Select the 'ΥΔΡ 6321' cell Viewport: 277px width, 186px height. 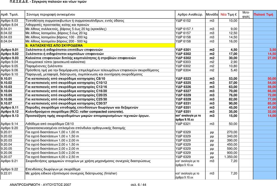183,124
